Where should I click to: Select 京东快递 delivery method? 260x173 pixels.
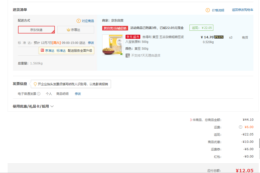coord(36,30)
